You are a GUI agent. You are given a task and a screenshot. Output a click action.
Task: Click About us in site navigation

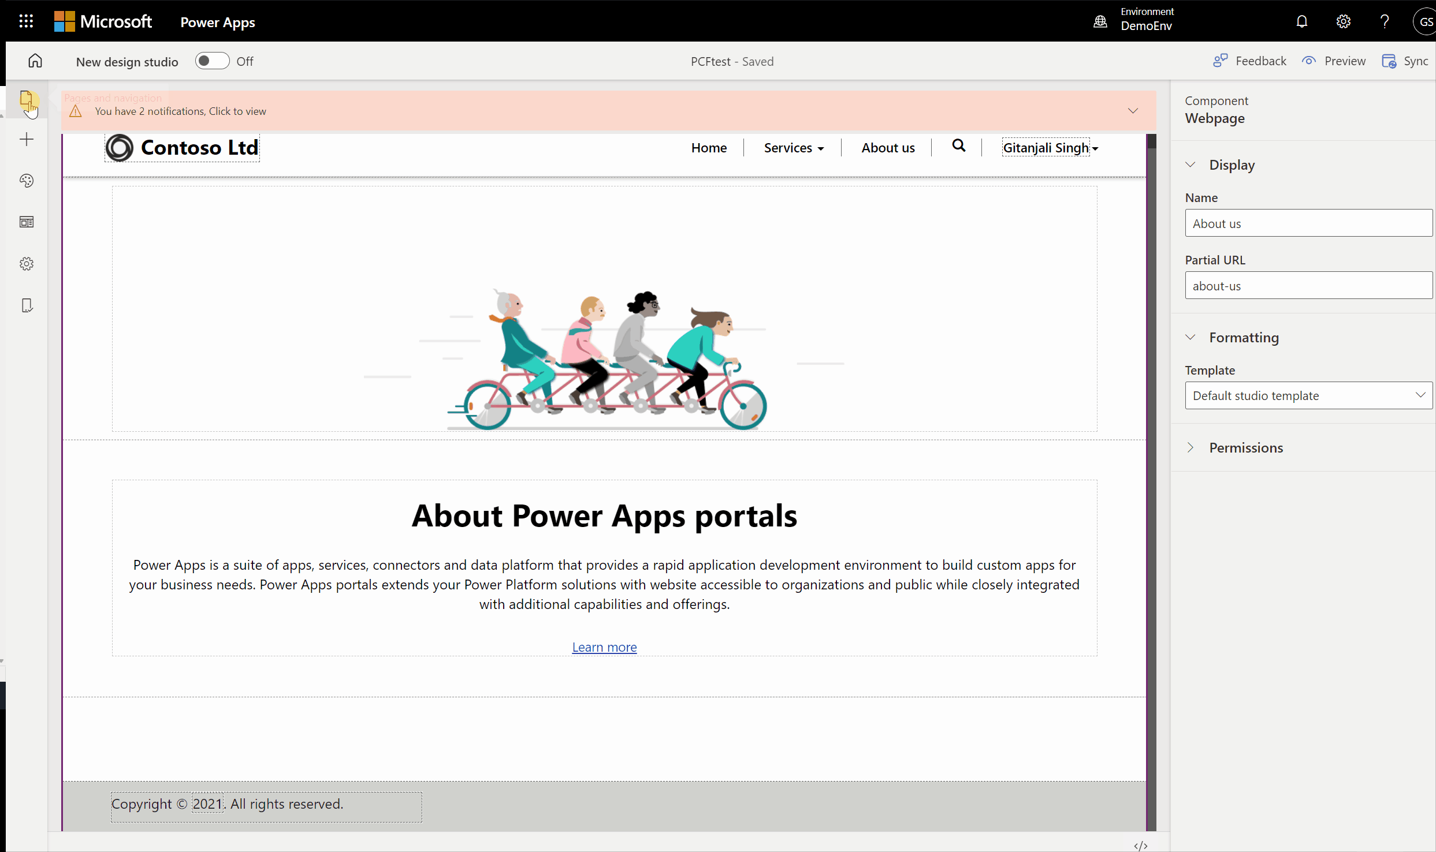(888, 148)
